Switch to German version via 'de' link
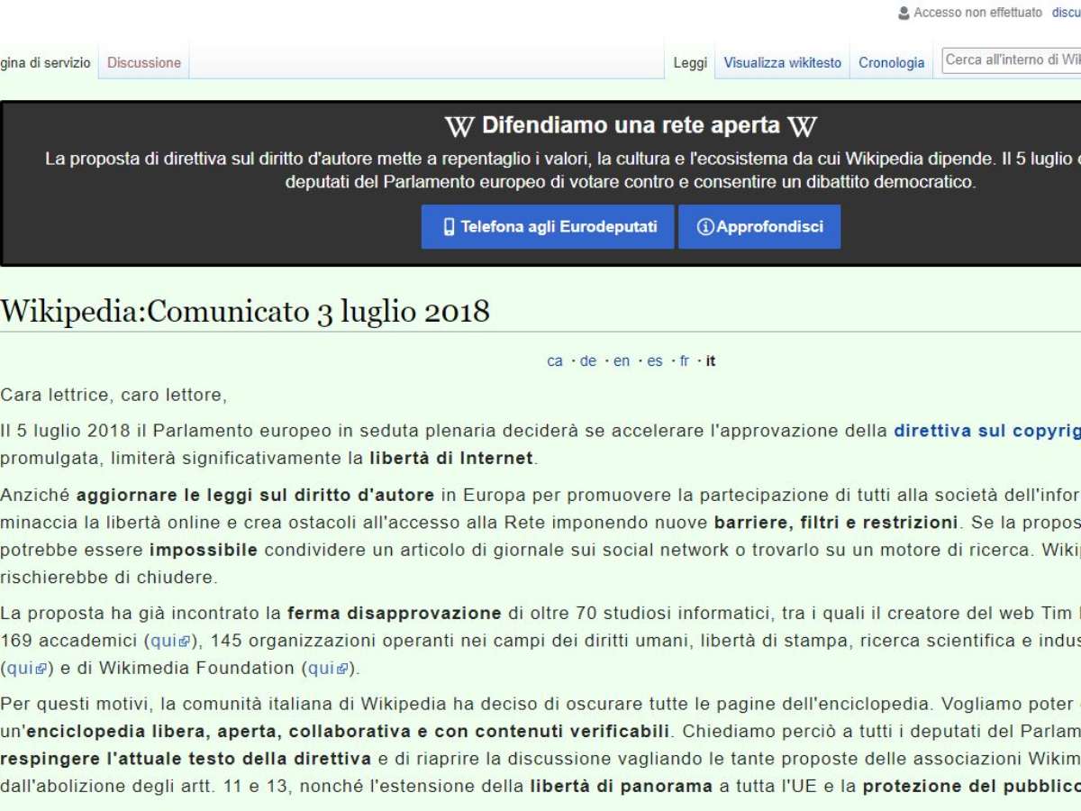 click(x=587, y=361)
